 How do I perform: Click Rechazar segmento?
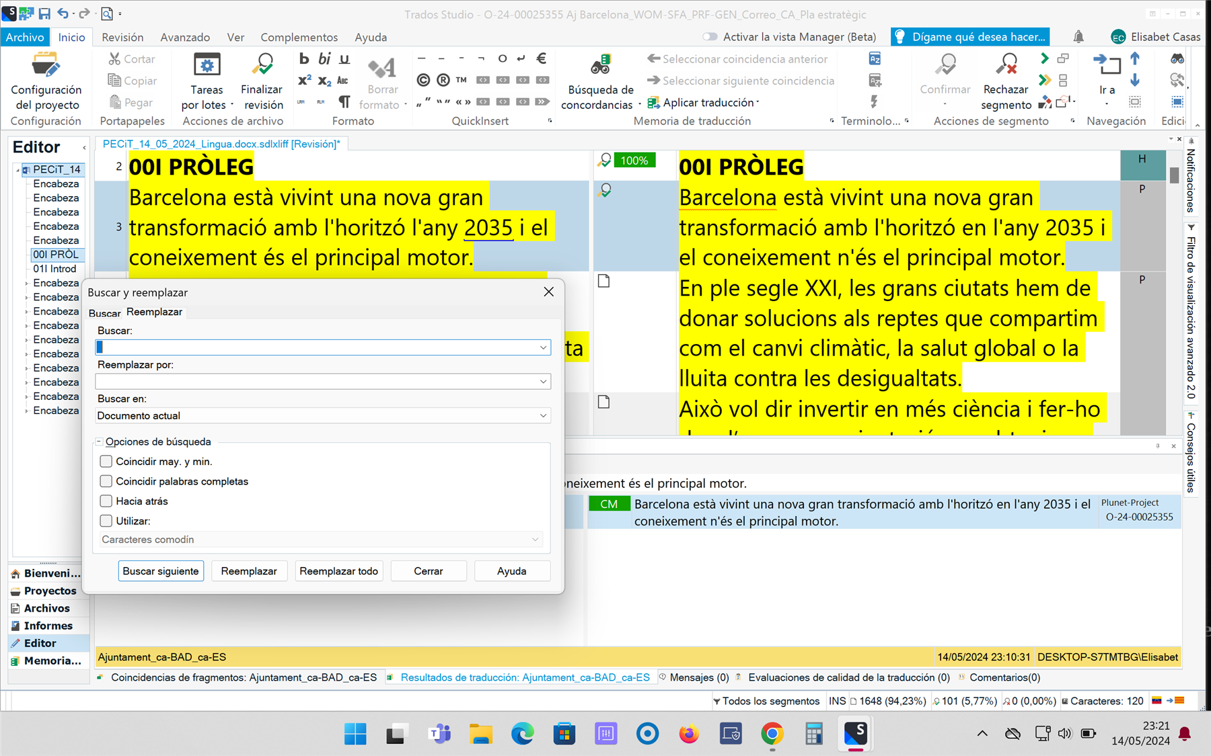click(1006, 82)
